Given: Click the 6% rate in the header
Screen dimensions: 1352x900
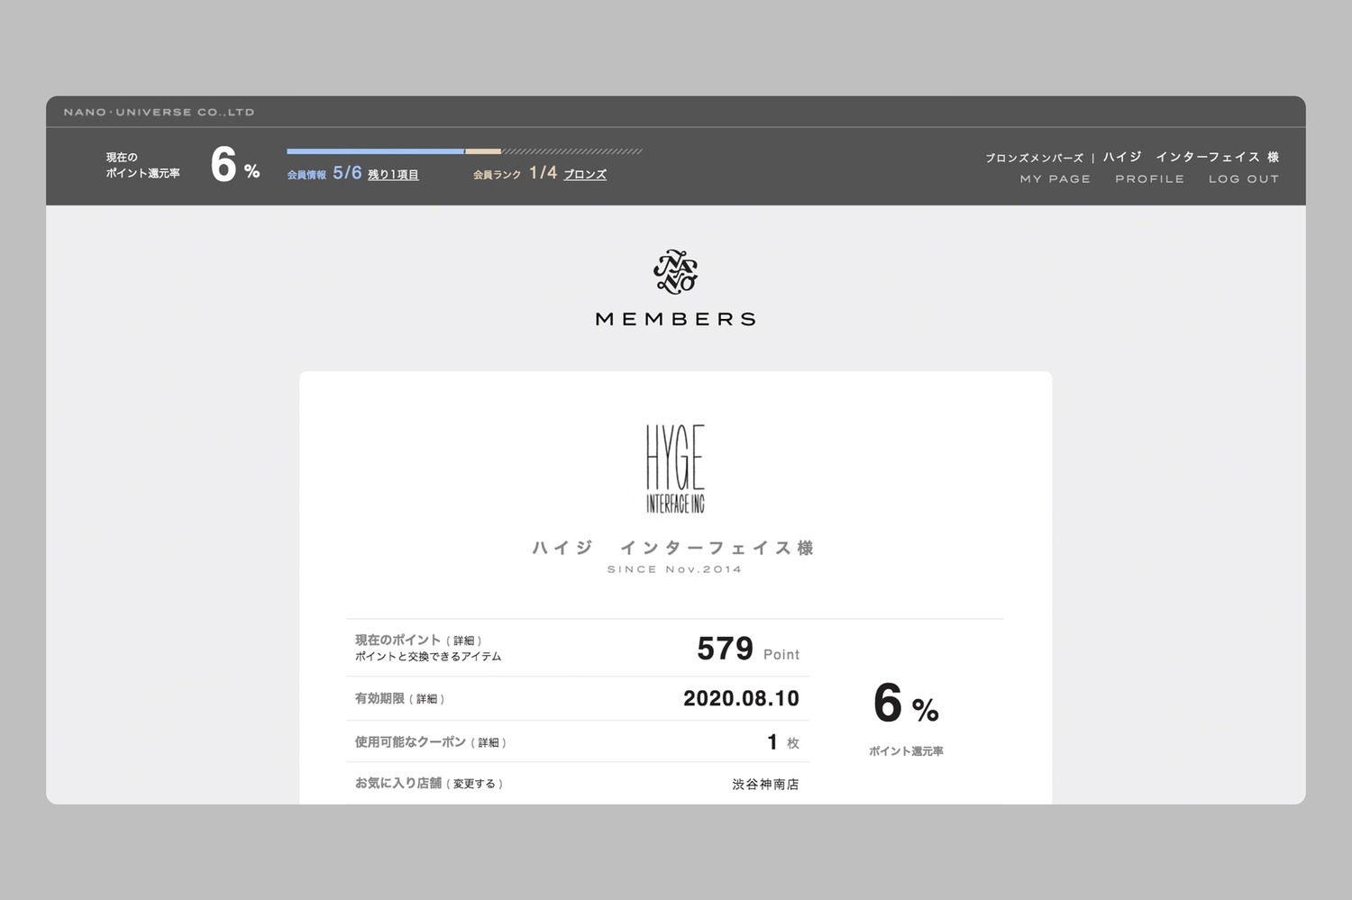Looking at the screenshot, I should point(235,165).
